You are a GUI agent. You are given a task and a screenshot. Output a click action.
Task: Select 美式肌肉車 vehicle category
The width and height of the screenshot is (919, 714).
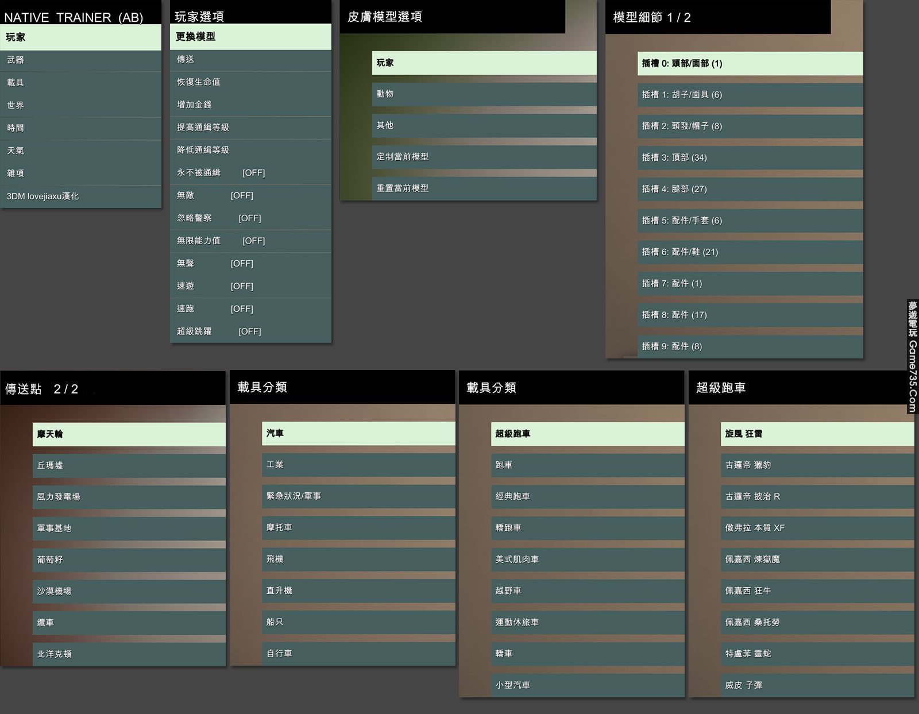point(587,559)
